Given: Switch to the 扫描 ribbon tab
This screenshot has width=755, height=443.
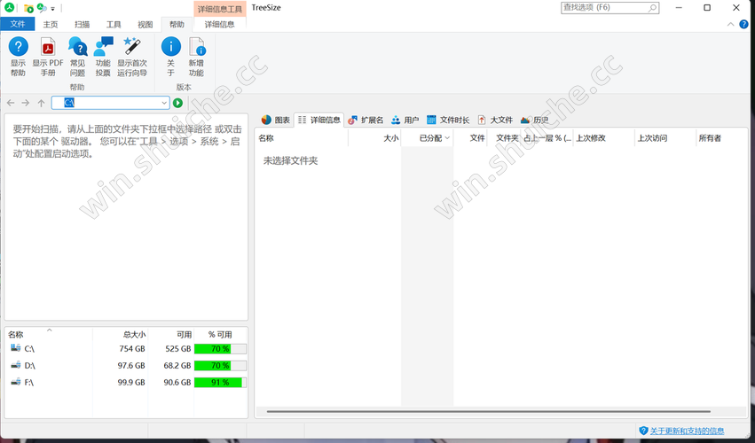Looking at the screenshot, I should click(82, 25).
